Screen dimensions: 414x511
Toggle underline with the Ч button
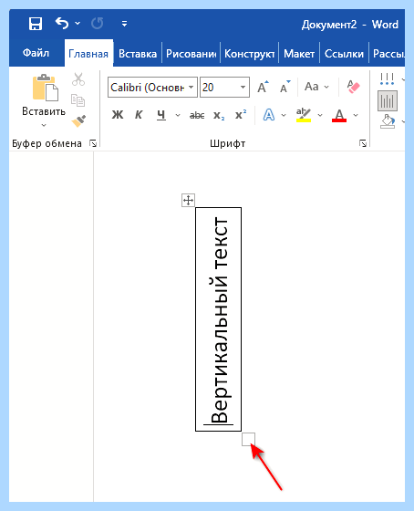pyautogui.click(x=160, y=115)
